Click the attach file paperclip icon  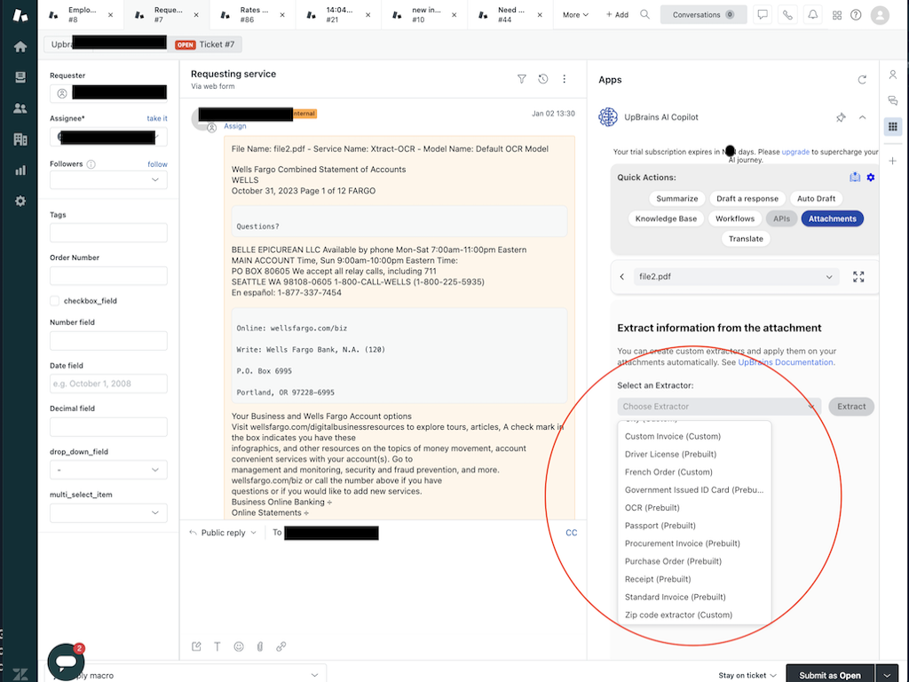pyautogui.click(x=260, y=646)
